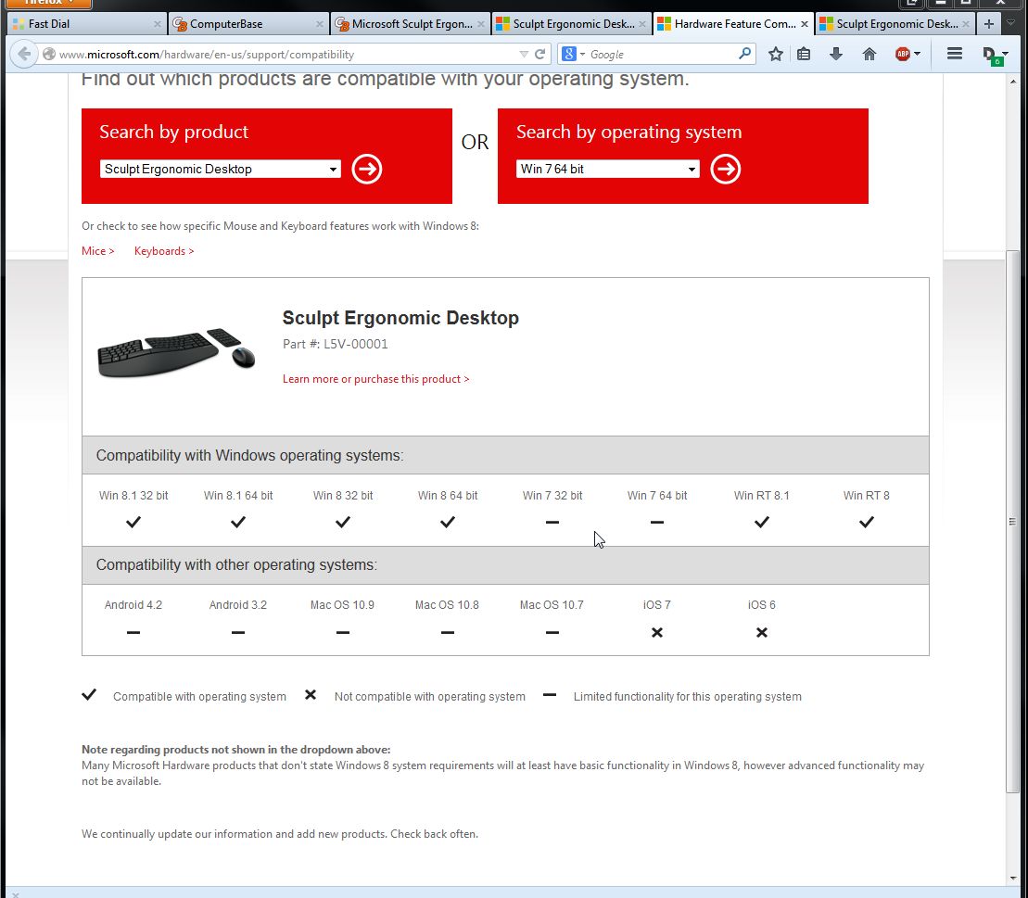Close the Fast Dial tab
The image size is (1028, 898).
tap(157, 24)
